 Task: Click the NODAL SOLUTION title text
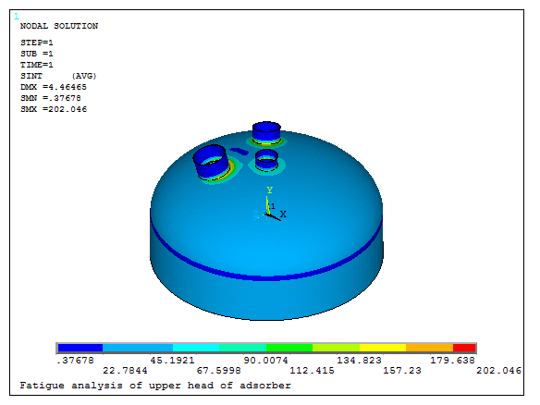[x=59, y=26]
